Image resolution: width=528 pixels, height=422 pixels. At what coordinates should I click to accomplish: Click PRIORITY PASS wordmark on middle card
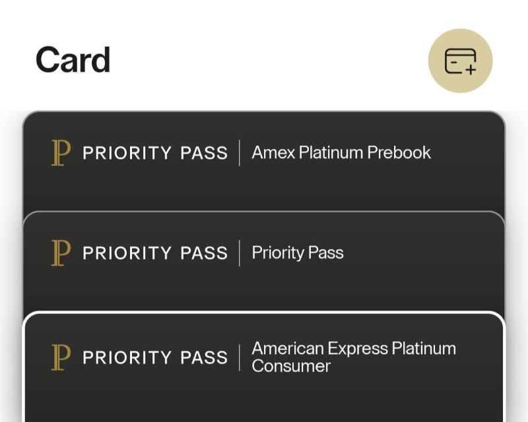[x=155, y=253]
